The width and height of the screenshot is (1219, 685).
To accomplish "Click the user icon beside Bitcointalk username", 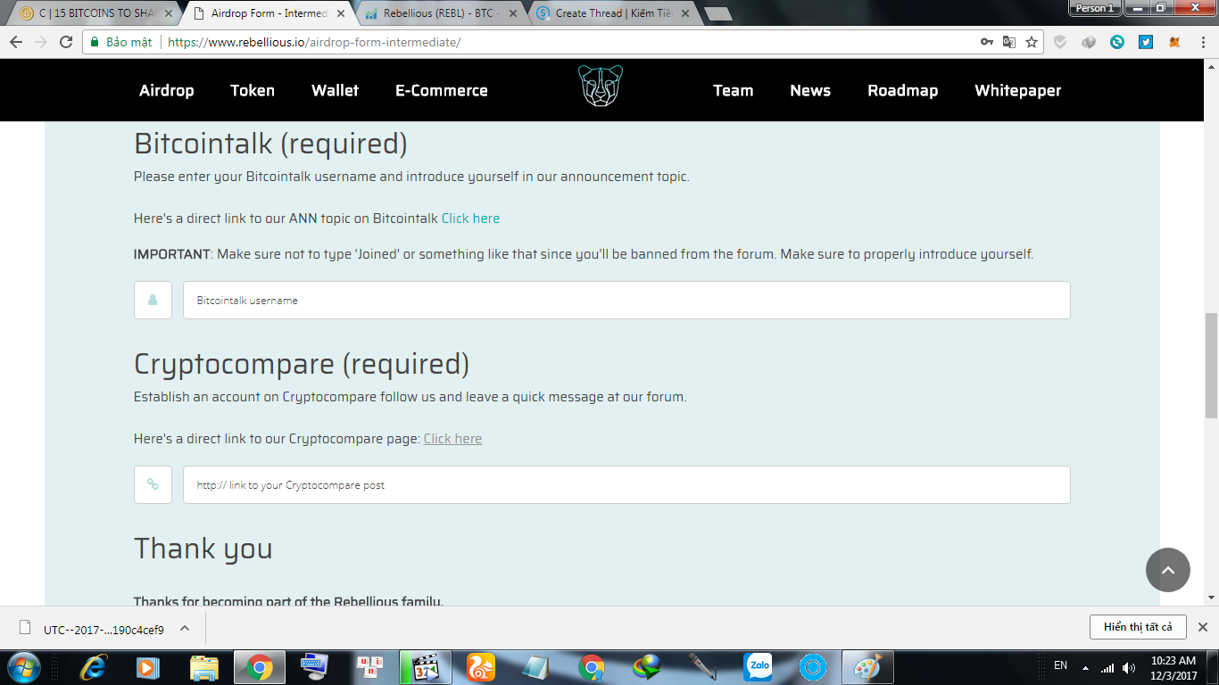I will pos(153,301).
